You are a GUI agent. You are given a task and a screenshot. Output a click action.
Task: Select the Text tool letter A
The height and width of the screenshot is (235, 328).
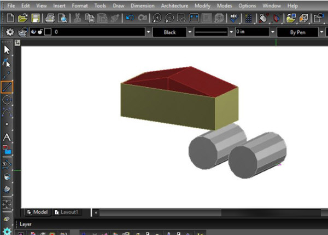(7, 137)
